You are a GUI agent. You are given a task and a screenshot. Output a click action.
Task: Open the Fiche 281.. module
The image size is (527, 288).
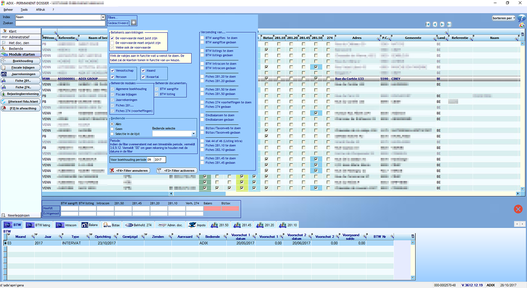click(x=20, y=81)
